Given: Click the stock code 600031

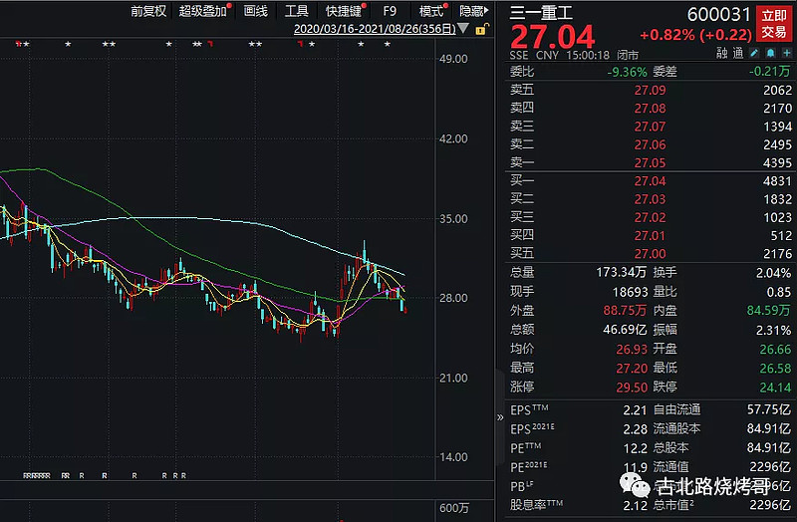Looking at the screenshot, I should point(718,15).
